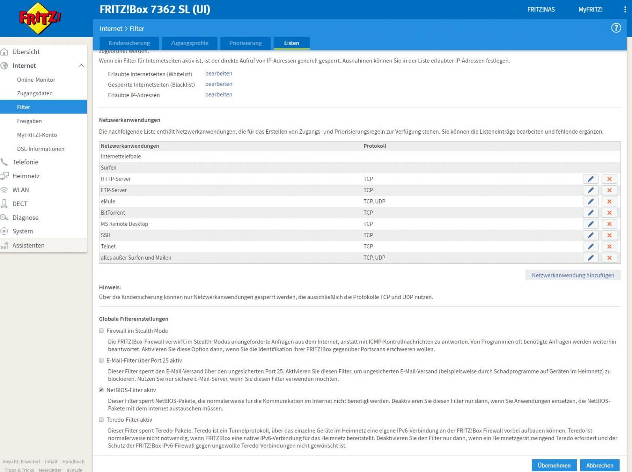Open MyFRITZ! link in header
The height and width of the screenshot is (472, 632).
tap(591, 9)
